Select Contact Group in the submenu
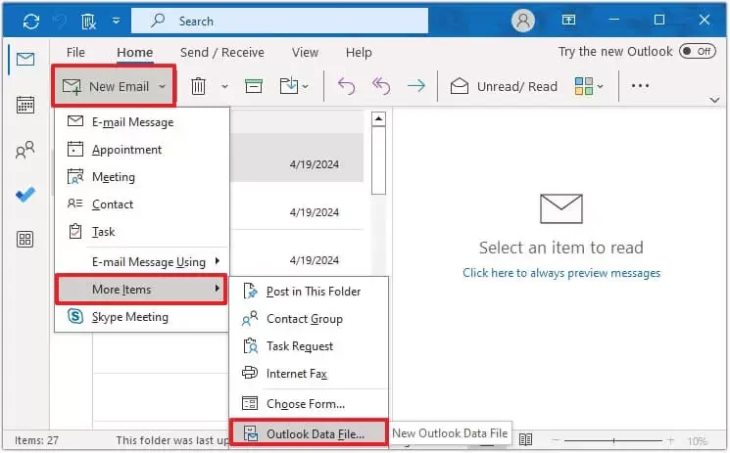The height and width of the screenshot is (453, 730). click(x=309, y=319)
